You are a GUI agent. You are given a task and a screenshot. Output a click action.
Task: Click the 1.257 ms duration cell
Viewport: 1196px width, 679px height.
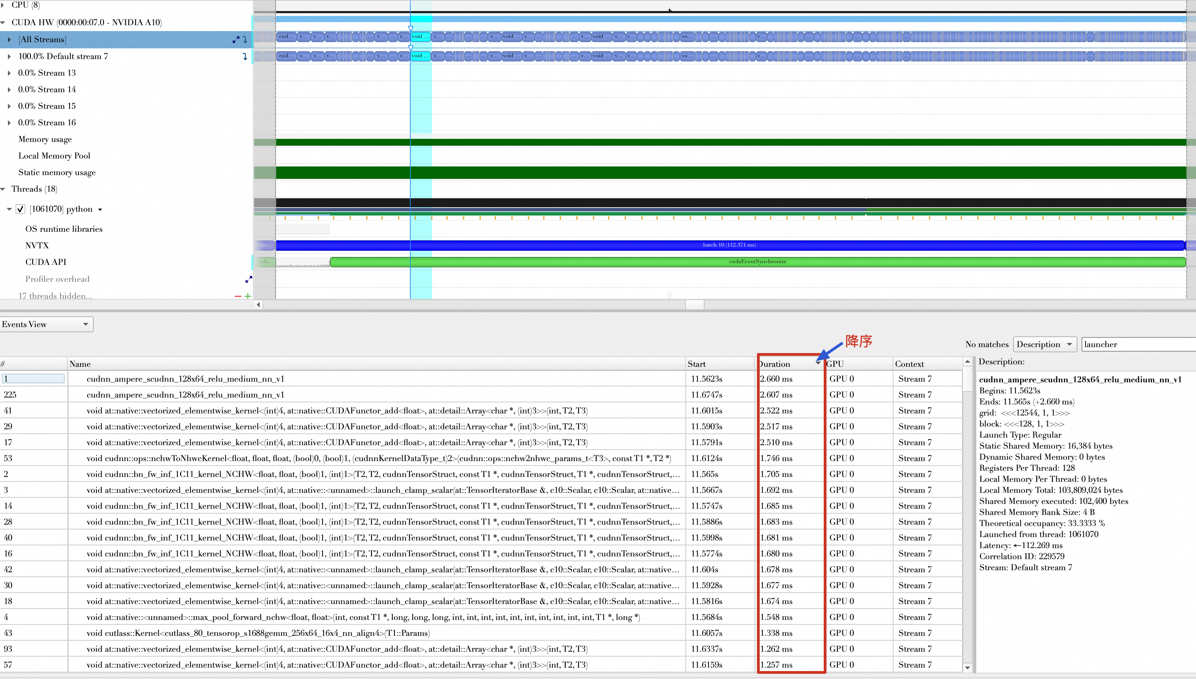pyautogui.click(x=789, y=665)
